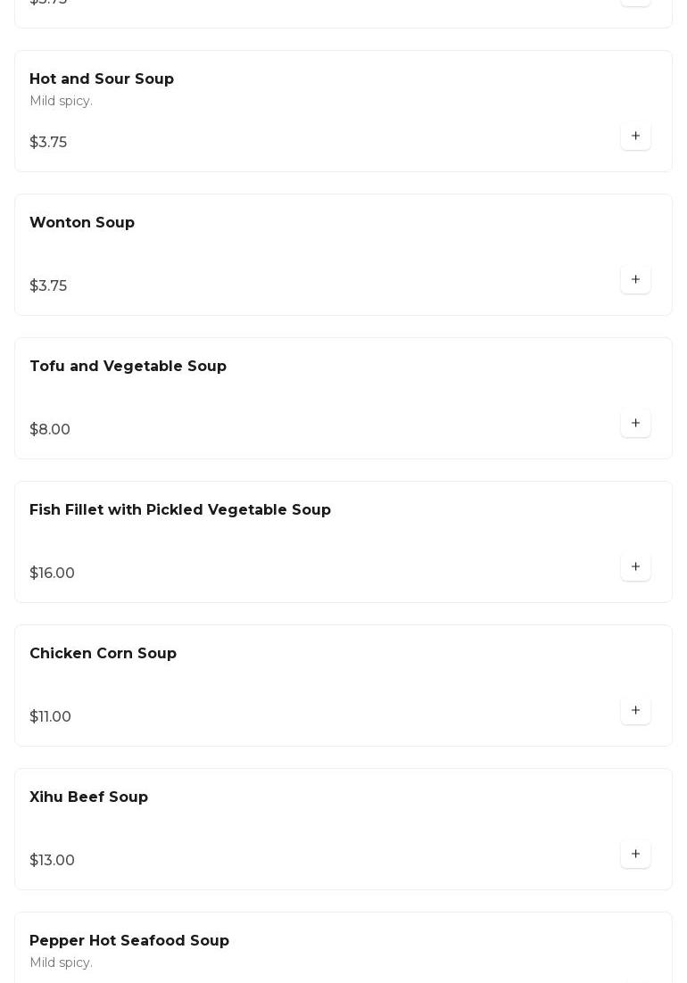Click "Mild spicy." under Hot and Sour Soup
Screen dimensions: 687x983
click(61, 102)
